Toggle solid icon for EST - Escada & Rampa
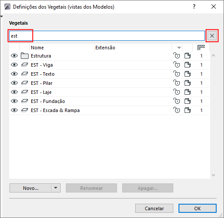 (188, 110)
